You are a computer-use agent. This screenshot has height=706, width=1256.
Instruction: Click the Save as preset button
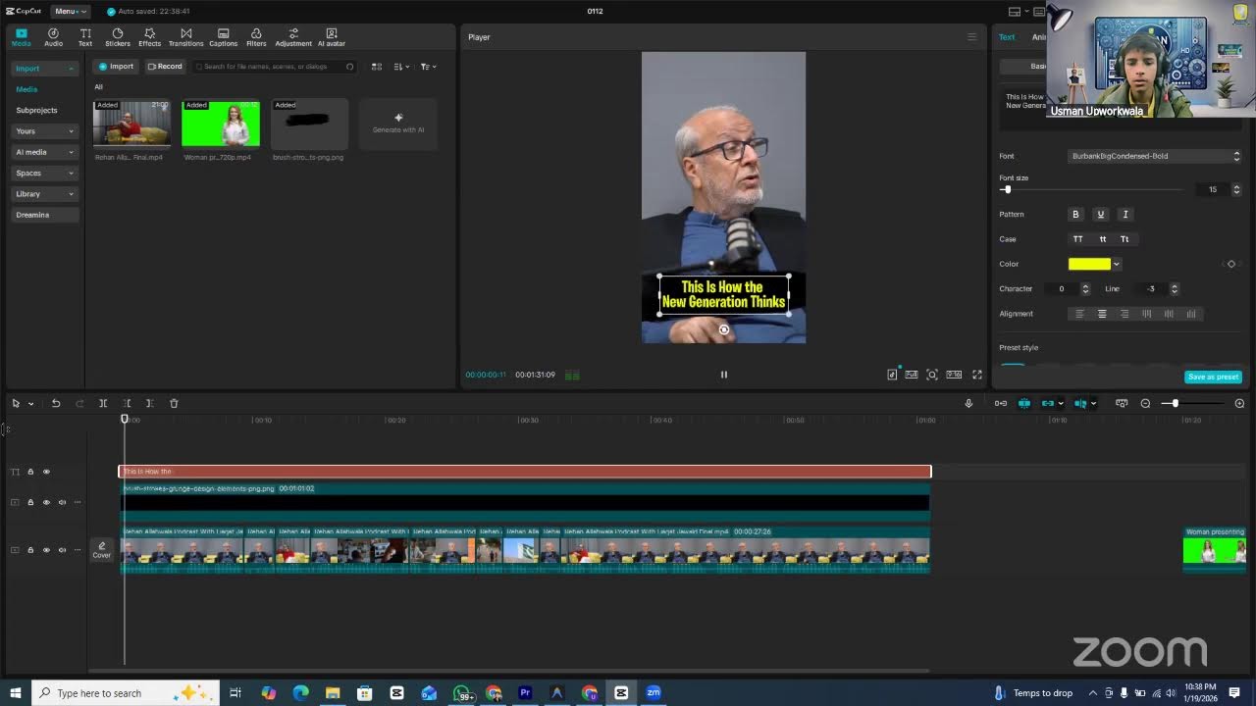[x=1213, y=377]
